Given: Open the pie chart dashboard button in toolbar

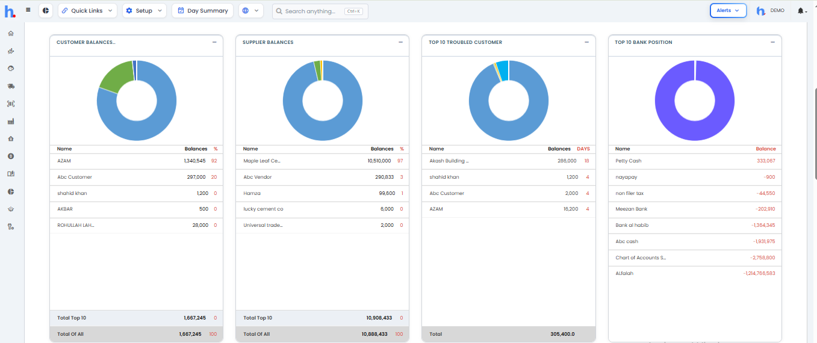Looking at the screenshot, I should [x=46, y=11].
